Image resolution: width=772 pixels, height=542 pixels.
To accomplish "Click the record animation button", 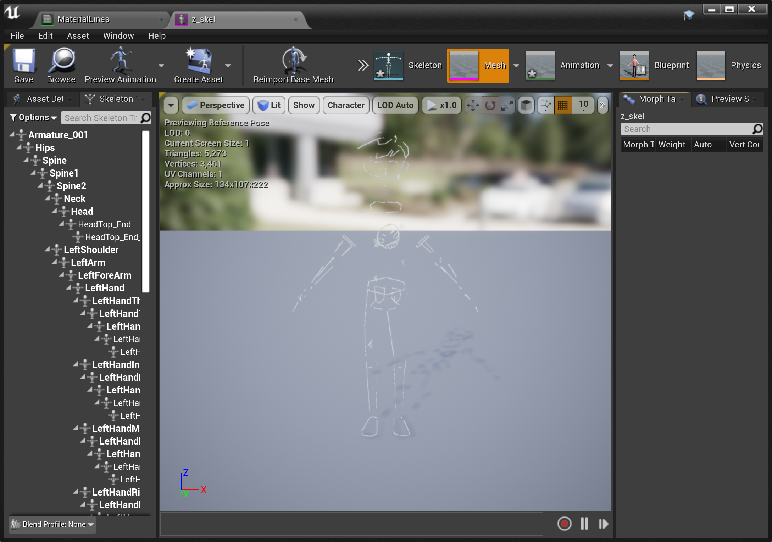I will pos(564,524).
